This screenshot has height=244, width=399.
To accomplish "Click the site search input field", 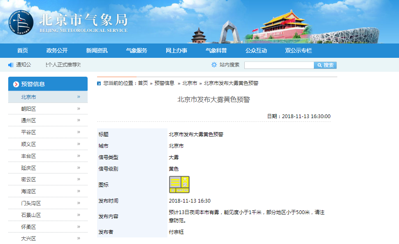I will 279,65.
